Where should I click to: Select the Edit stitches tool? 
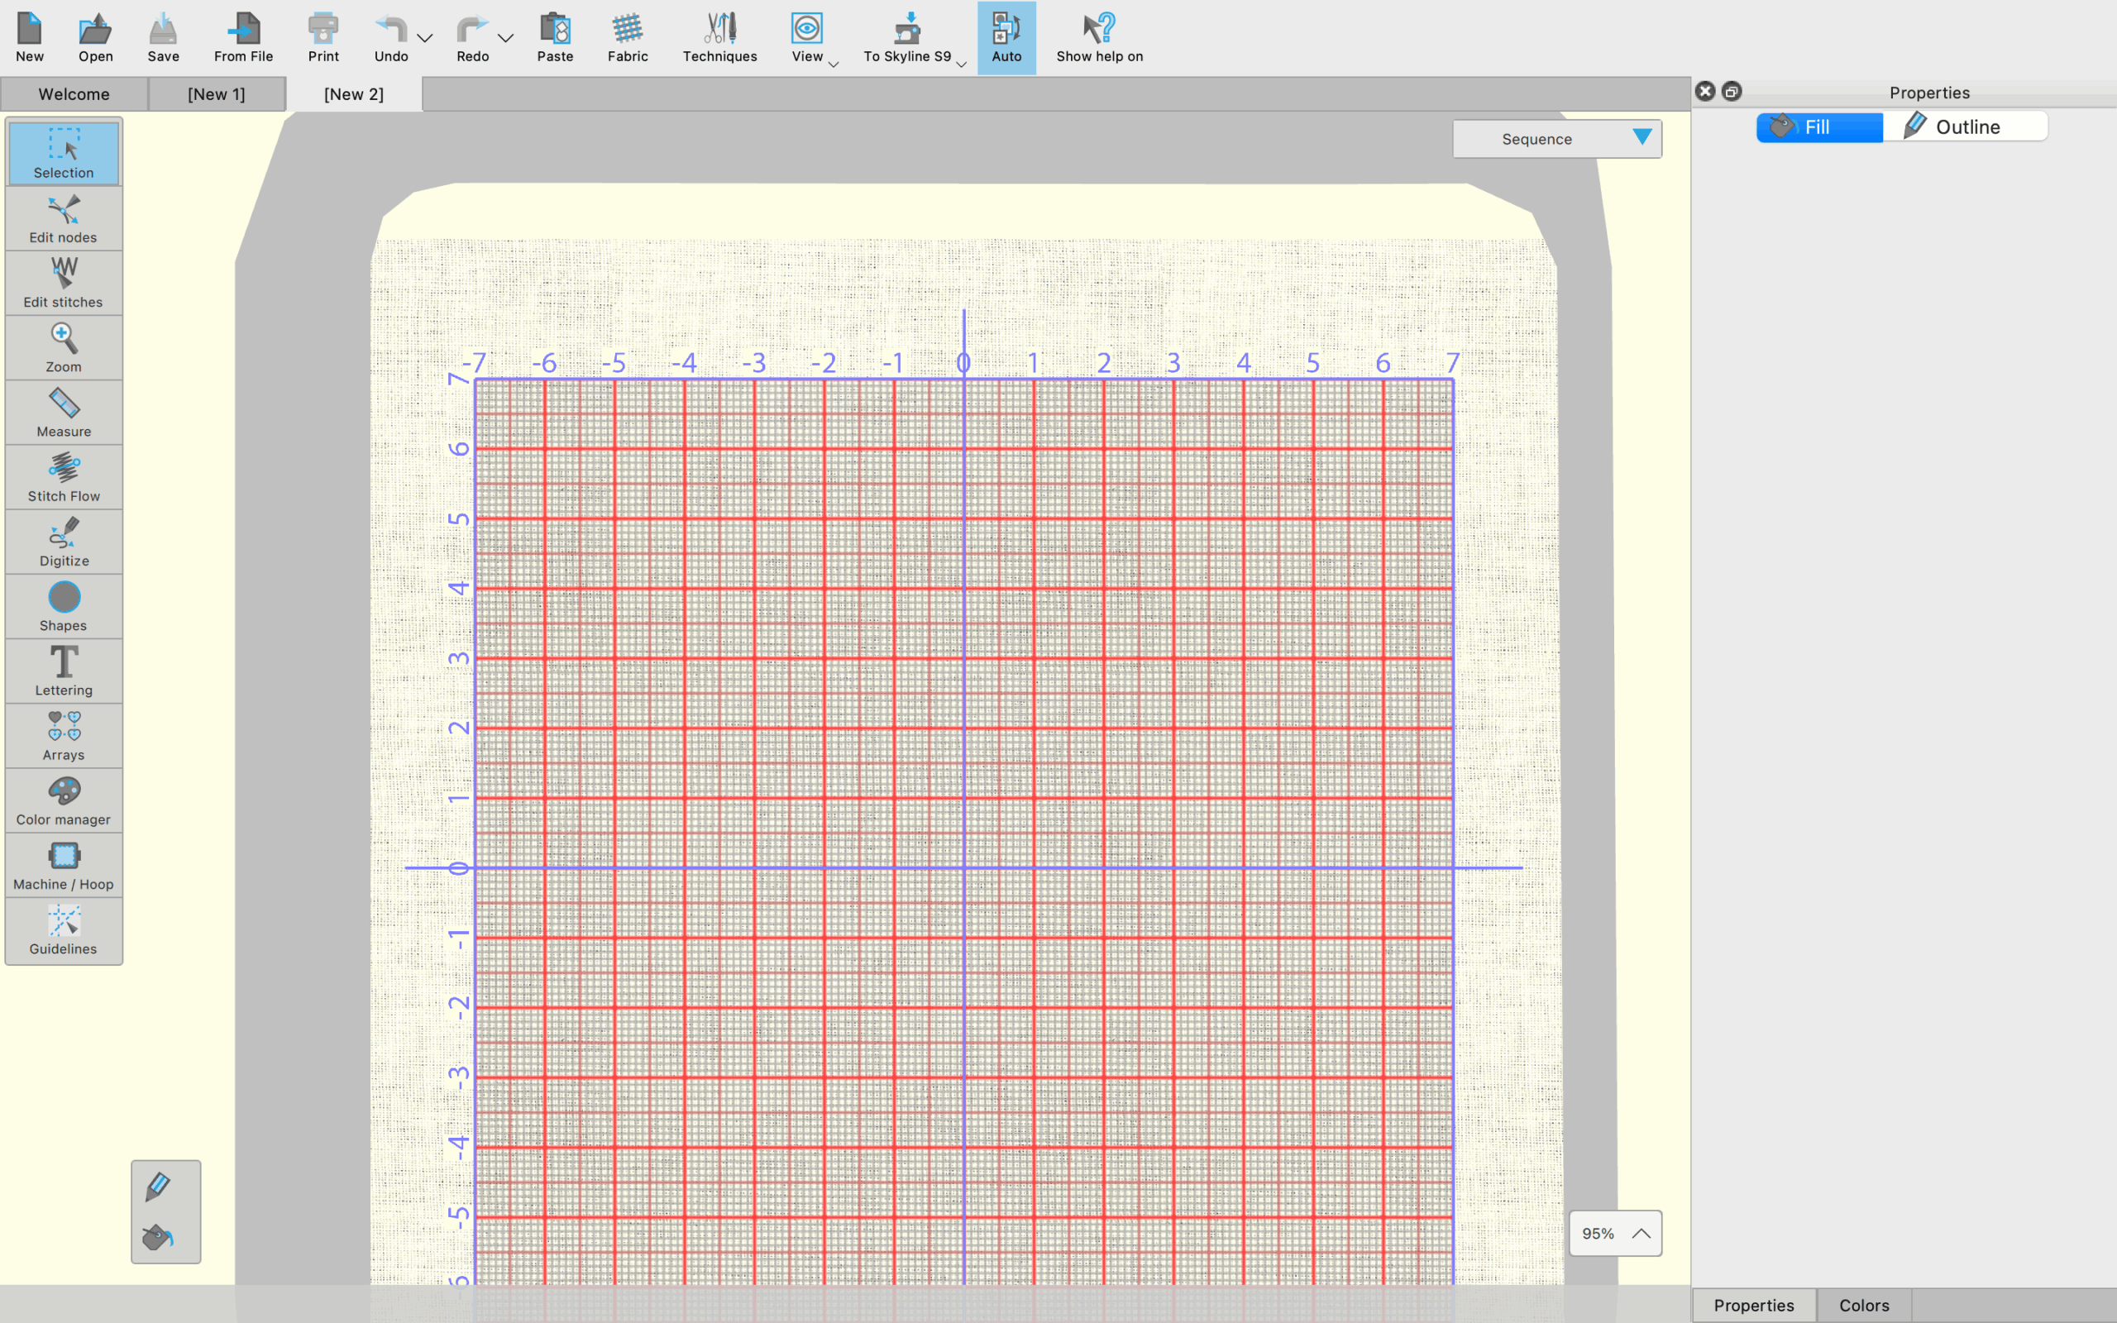[x=63, y=284]
